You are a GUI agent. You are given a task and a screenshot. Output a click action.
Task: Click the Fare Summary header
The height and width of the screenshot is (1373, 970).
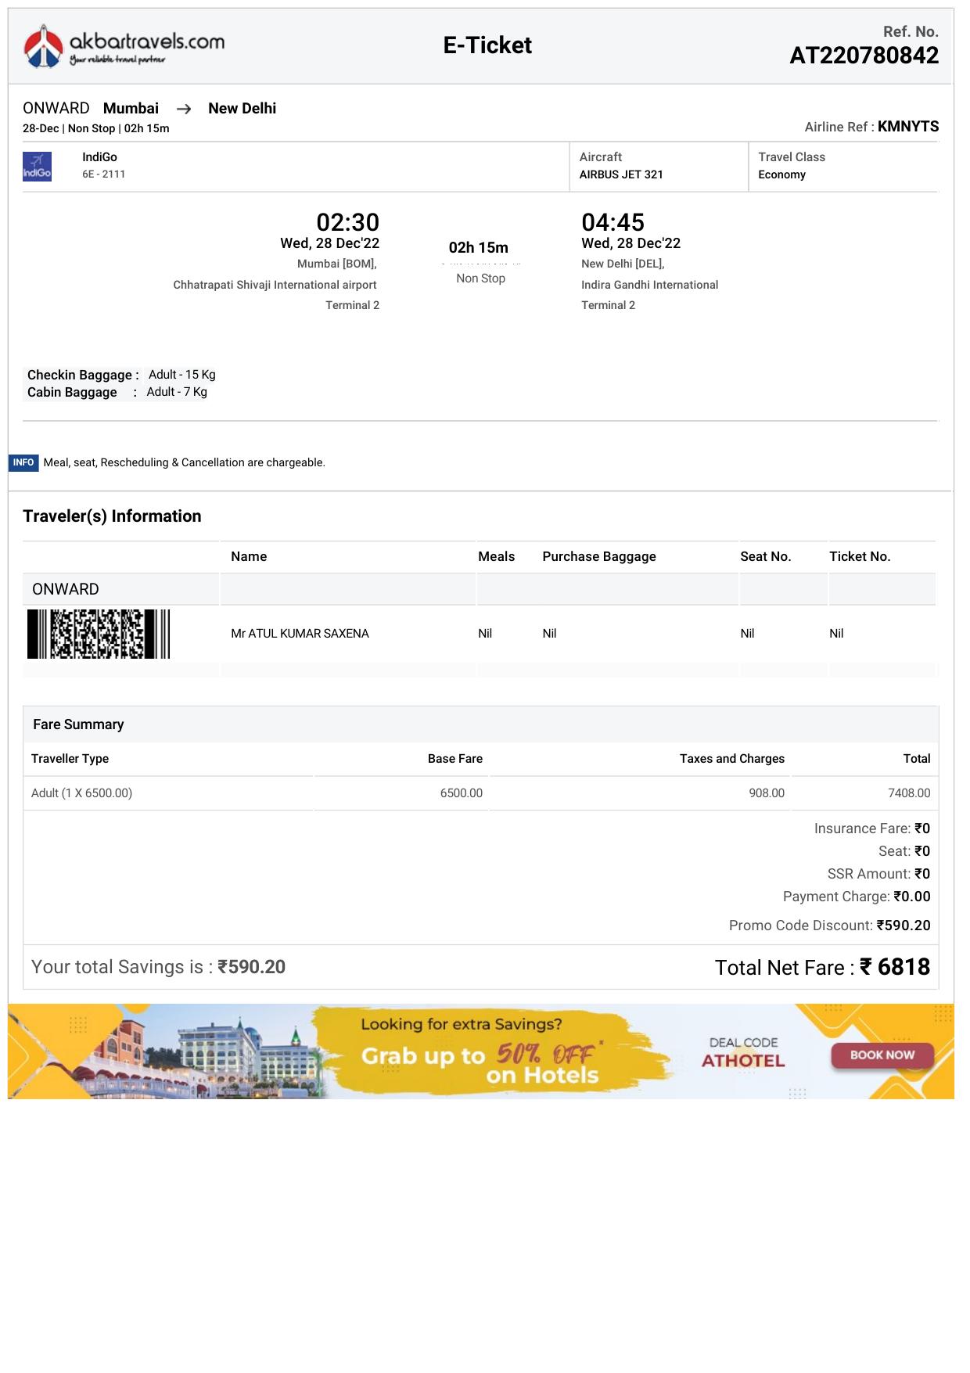coord(78,724)
